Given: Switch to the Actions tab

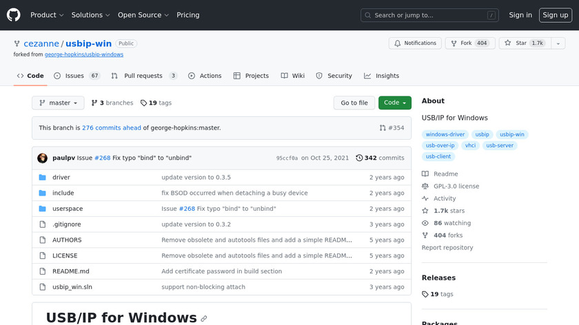Looking at the screenshot, I should [205, 76].
